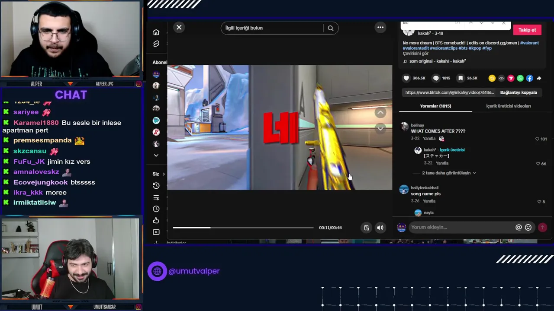Open Your videos icon in sidebar
The width and height of the screenshot is (554, 311).
pos(156,232)
